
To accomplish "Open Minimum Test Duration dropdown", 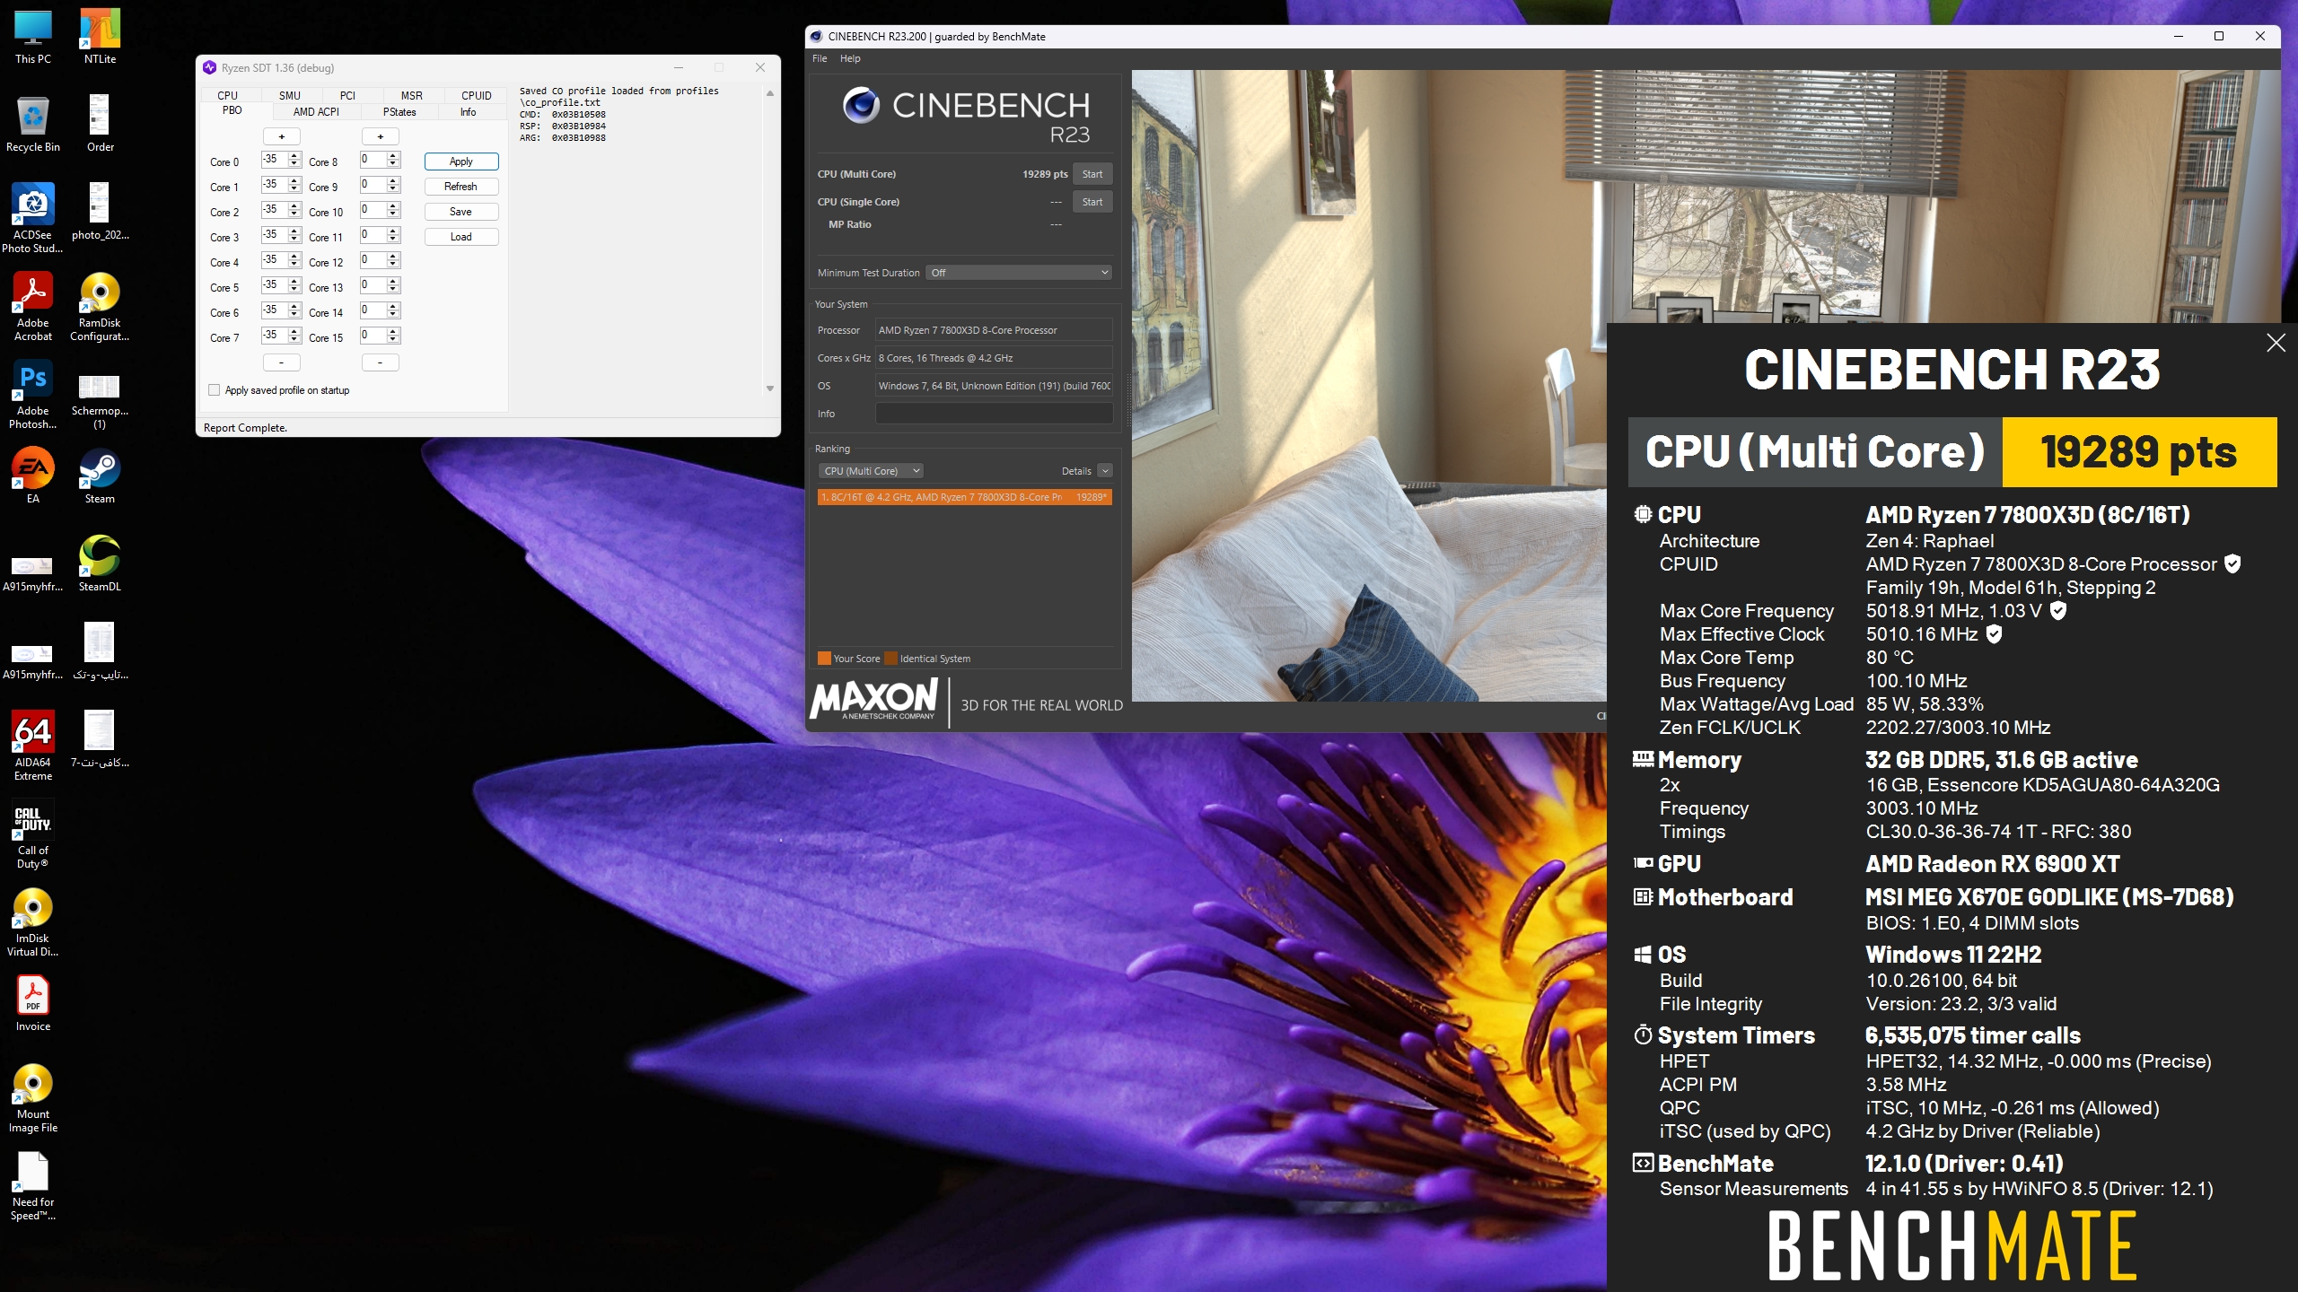I will (1020, 273).
